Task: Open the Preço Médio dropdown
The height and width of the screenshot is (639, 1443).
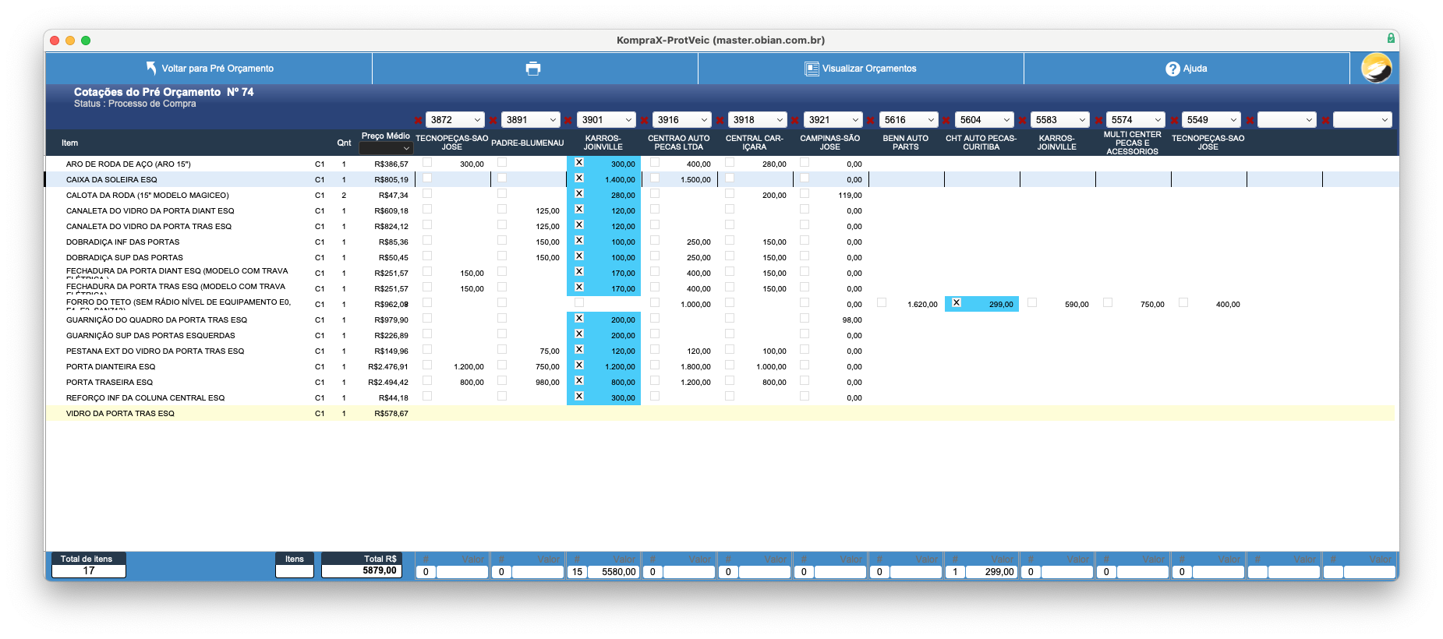Action: point(385,148)
